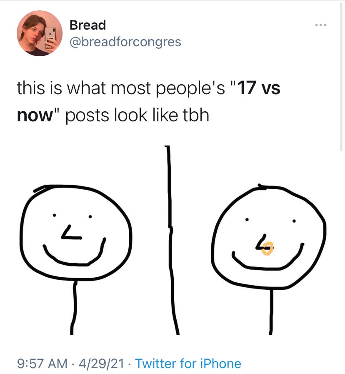This screenshot has width=345, height=374.
Task: Click the "posts look like tbh" text
Action: pos(137,115)
